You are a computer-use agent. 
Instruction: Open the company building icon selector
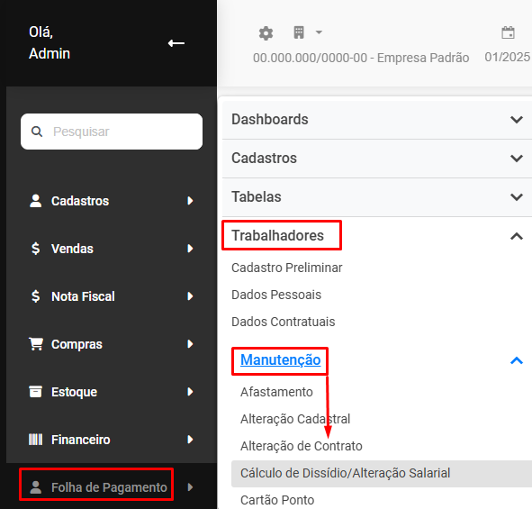tap(299, 32)
